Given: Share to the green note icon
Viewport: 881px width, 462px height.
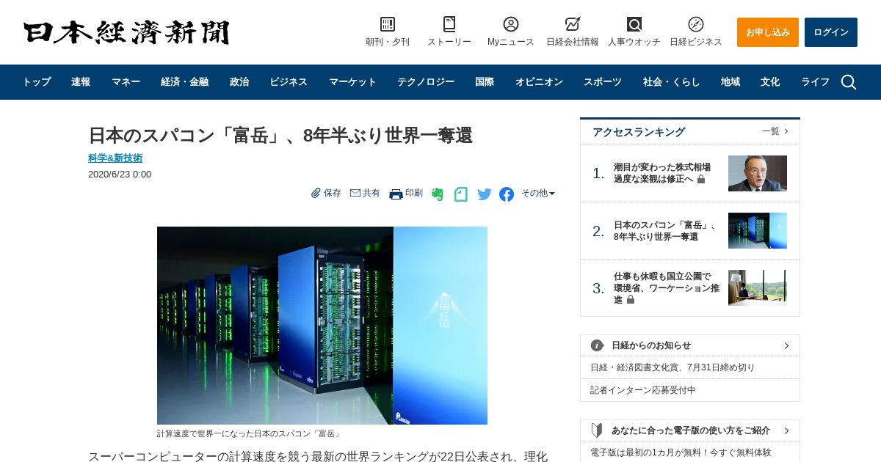Looking at the screenshot, I should click(x=460, y=194).
